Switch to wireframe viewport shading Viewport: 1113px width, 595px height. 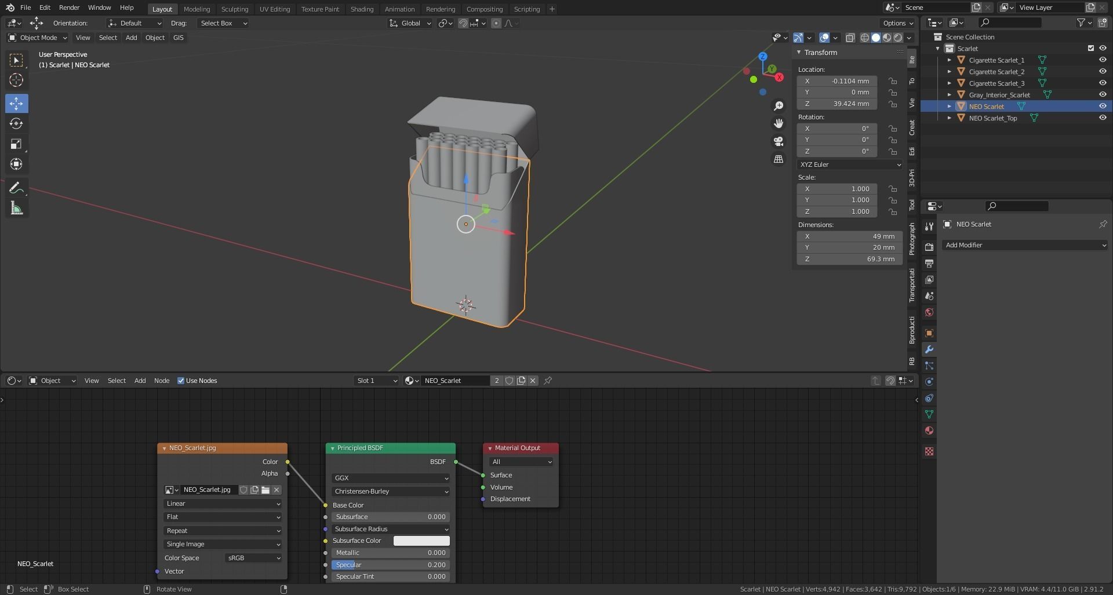coord(865,38)
